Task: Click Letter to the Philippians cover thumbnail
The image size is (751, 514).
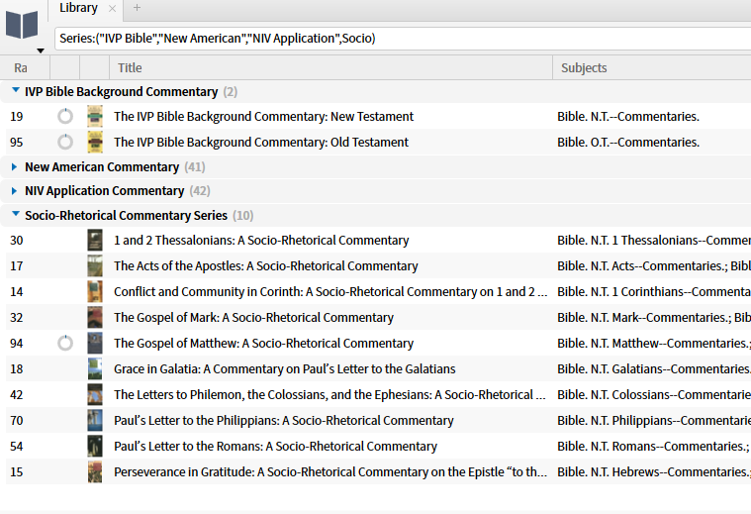Action: 95,421
